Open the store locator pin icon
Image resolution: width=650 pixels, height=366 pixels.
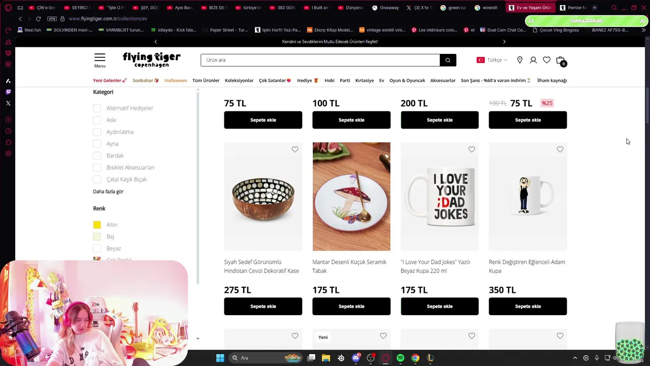(x=519, y=60)
